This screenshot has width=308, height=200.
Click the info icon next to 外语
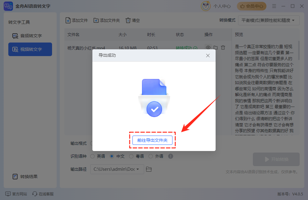click(x=171, y=156)
